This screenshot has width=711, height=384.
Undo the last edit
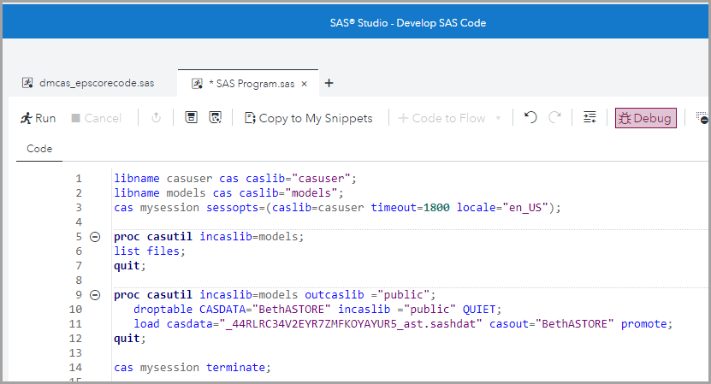tap(530, 118)
